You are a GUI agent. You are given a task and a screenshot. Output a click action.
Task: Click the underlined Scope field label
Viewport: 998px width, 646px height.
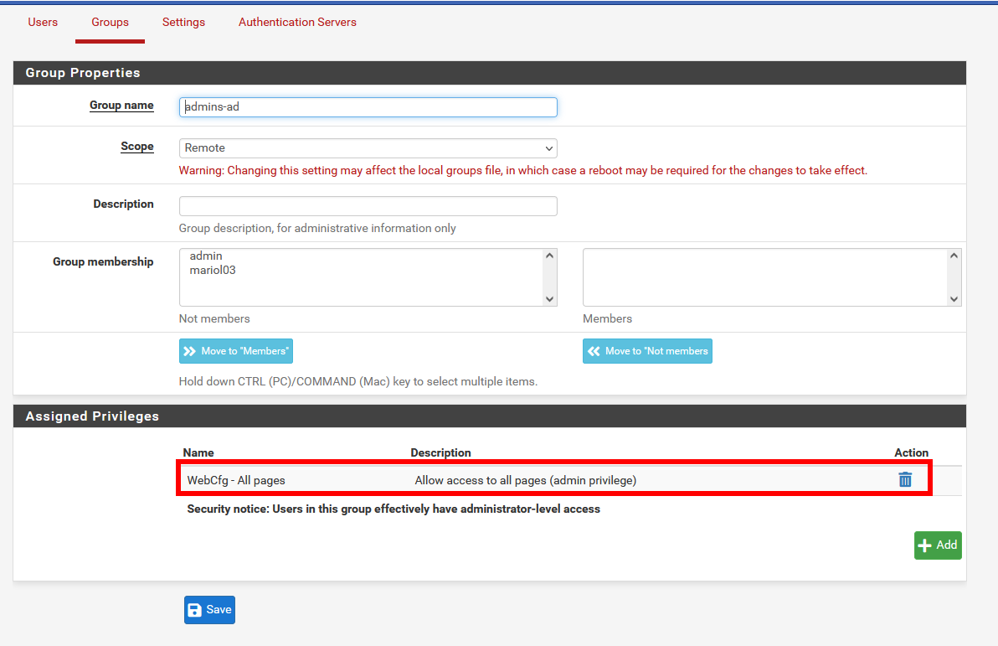pyautogui.click(x=137, y=147)
